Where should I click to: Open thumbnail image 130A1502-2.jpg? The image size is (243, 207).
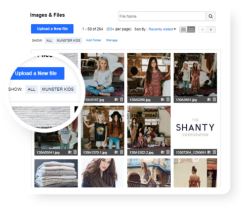tap(149, 127)
